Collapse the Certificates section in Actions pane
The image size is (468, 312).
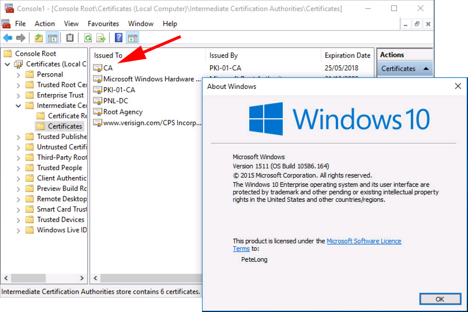426,69
